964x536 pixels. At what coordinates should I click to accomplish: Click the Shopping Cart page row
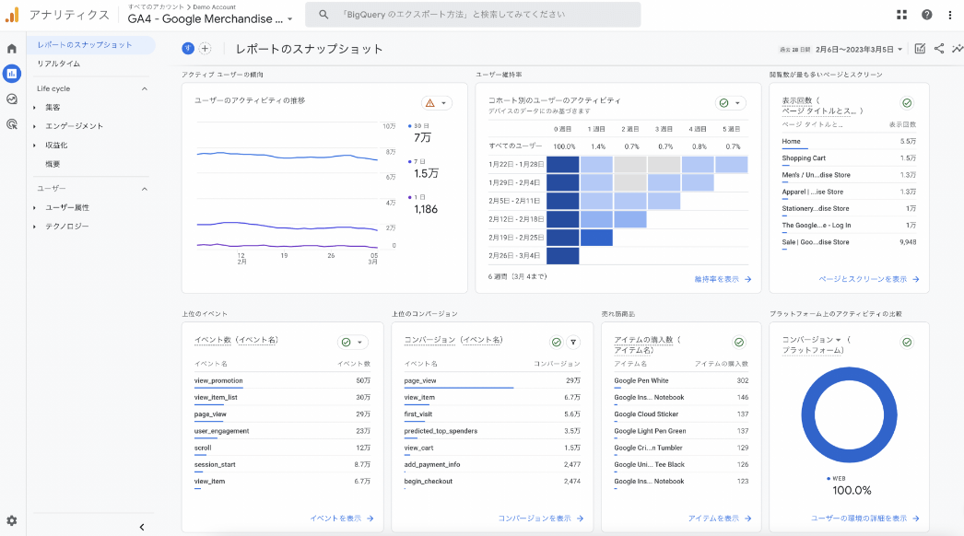click(x=849, y=158)
